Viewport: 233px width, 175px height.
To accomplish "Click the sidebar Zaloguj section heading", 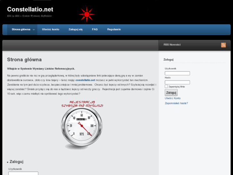I will point(168,60).
